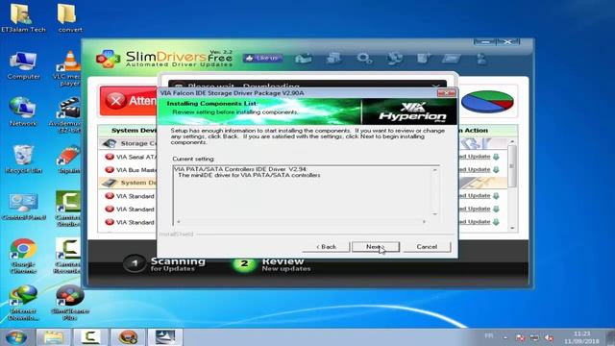Switch to Camtasia in the taskbar
The width and height of the screenshot is (615, 346).
[x=90, y=337]
